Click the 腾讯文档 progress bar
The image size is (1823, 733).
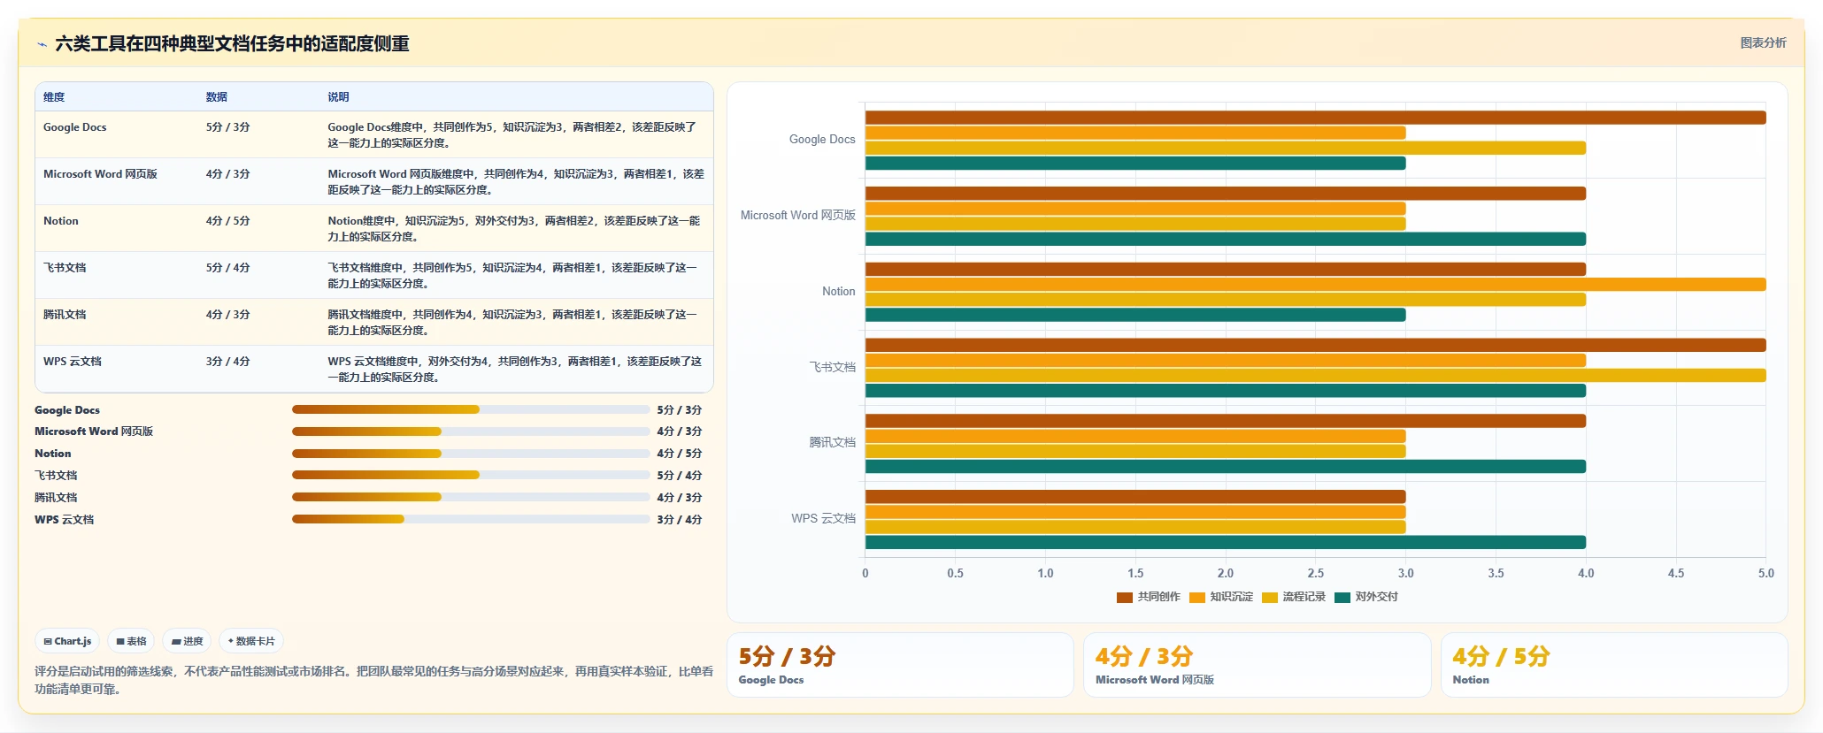(x=471, y=497)
